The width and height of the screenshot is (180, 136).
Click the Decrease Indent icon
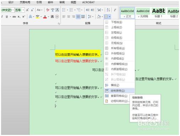point(88,10)
